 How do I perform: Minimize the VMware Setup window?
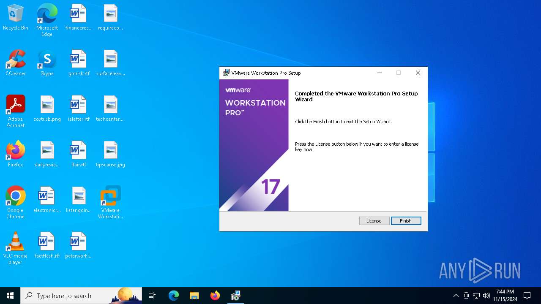click(380, 73)
